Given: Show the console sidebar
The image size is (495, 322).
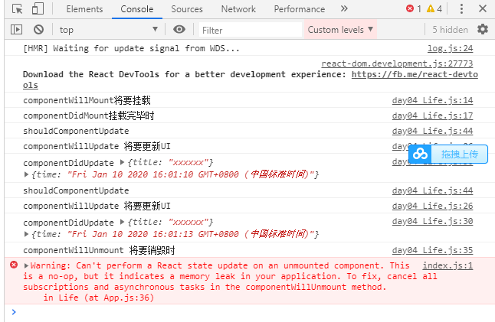Looking at the screenshot, I should tap(16, 30).
